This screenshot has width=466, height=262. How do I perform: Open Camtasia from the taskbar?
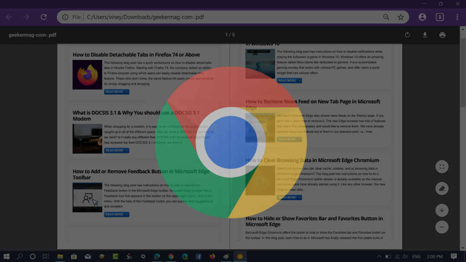(115, 257)
